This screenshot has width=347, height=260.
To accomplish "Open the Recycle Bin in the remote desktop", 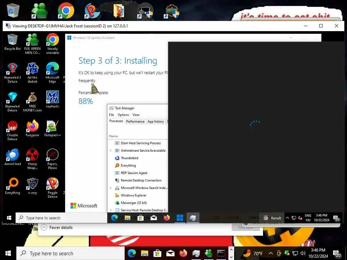I will 13,42.
